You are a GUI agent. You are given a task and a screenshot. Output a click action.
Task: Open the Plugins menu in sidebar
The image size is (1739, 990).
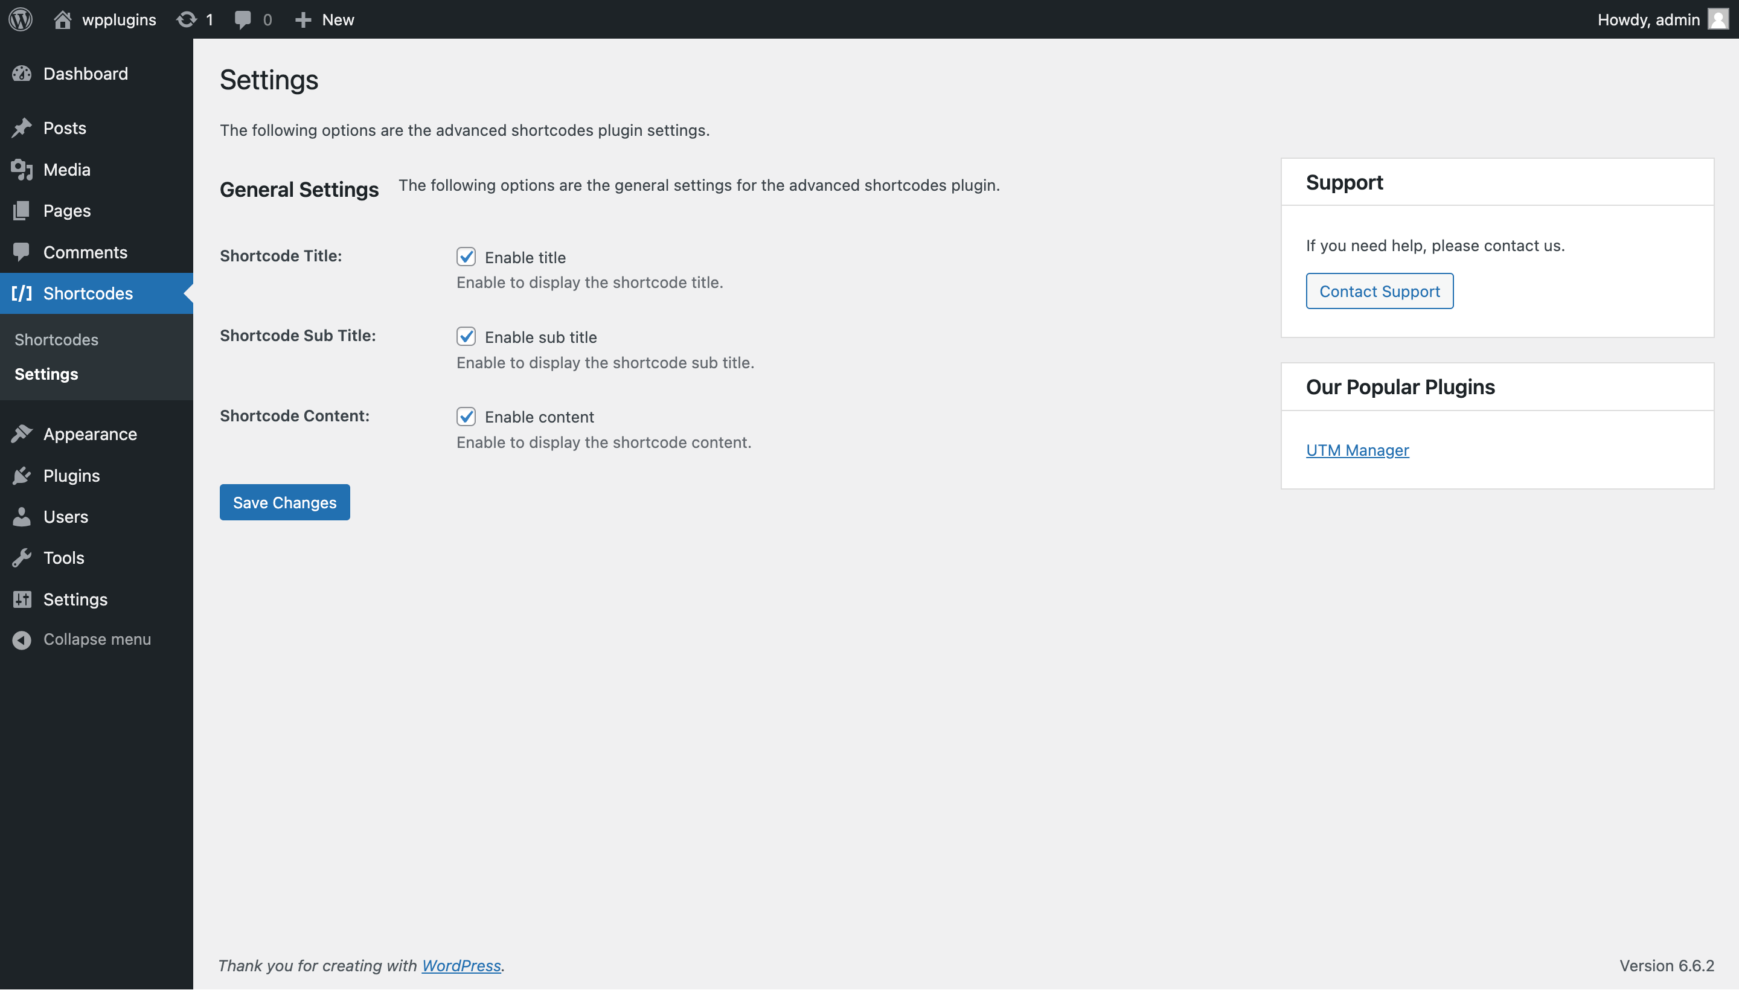[71, 475]
